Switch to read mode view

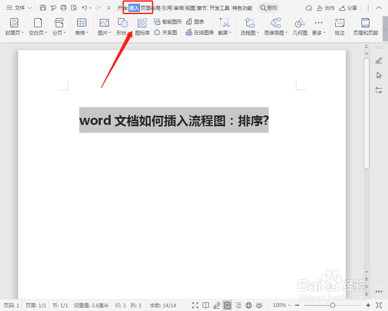[x=206, y=305]
